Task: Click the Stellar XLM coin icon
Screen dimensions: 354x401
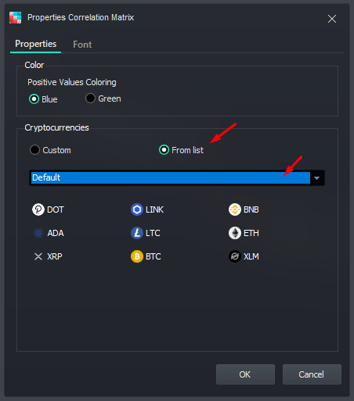Action: [x=235, y=256]
